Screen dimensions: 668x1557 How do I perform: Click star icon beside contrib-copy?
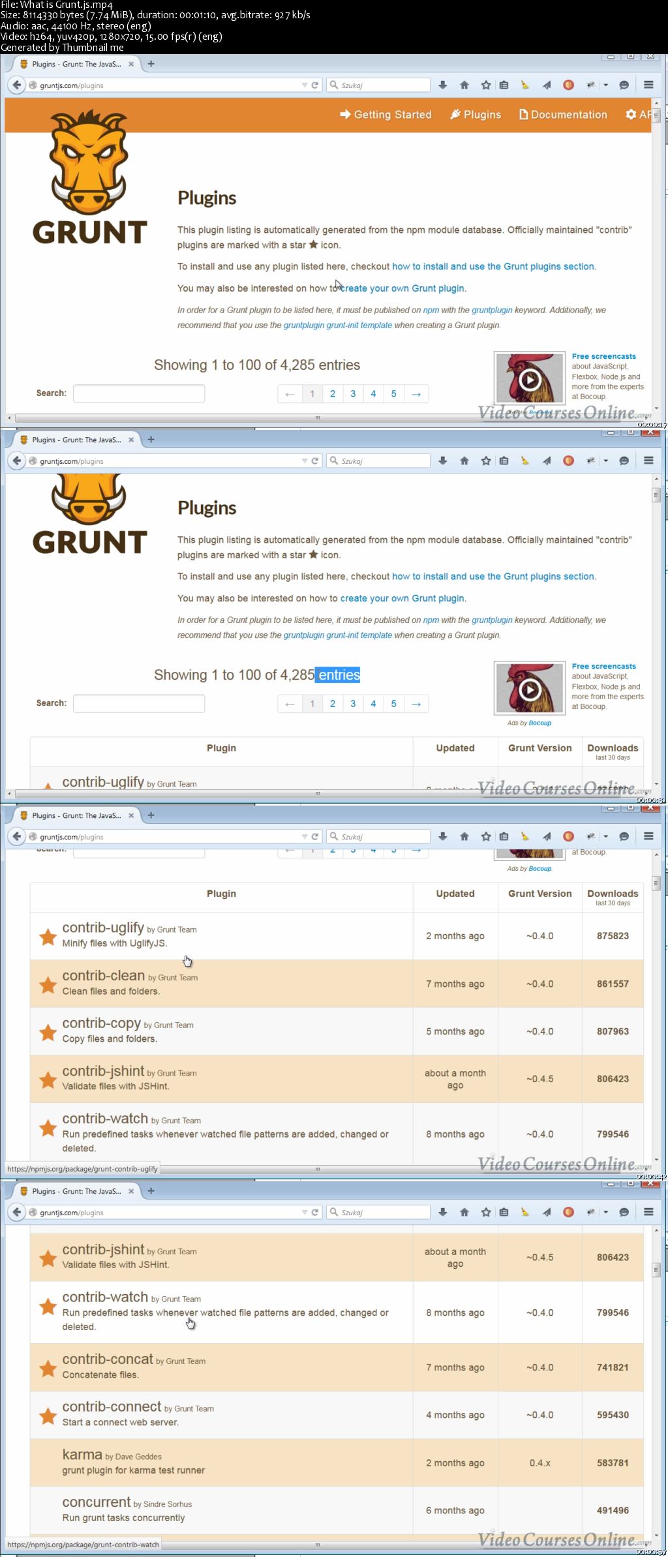[48, 1032]
